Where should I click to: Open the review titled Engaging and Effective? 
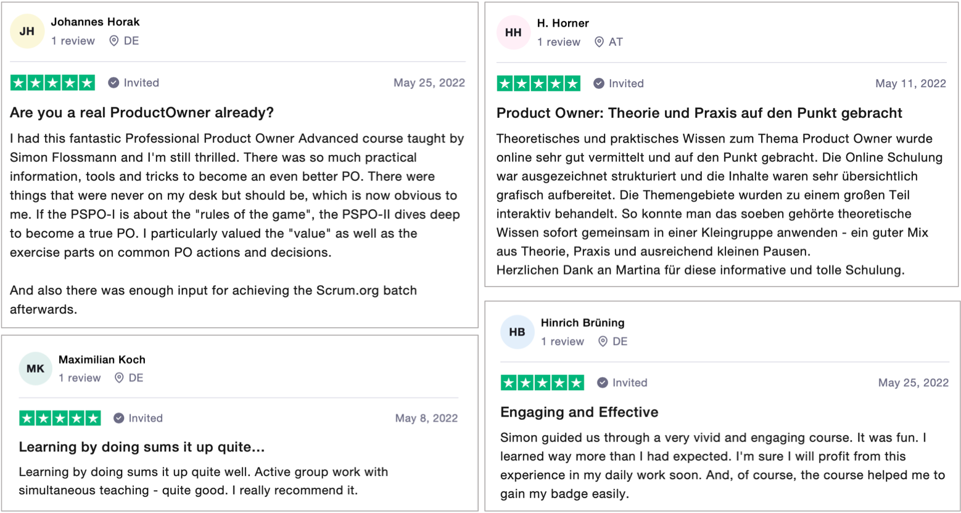click(x=579, y=412)
